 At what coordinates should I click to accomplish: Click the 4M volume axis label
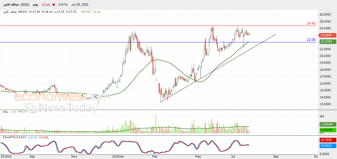pyautogui.click(x=322, y=116)
